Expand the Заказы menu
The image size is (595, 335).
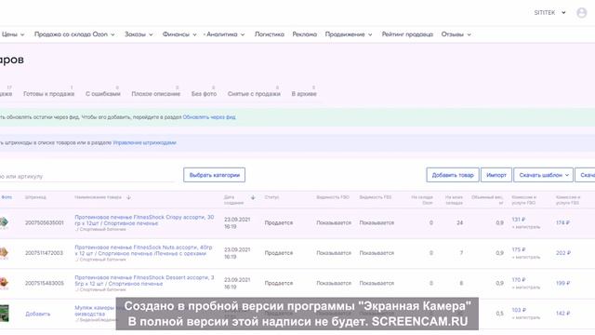pos(139,34)
